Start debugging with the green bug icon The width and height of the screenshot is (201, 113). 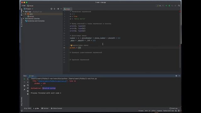pos(169,6)
